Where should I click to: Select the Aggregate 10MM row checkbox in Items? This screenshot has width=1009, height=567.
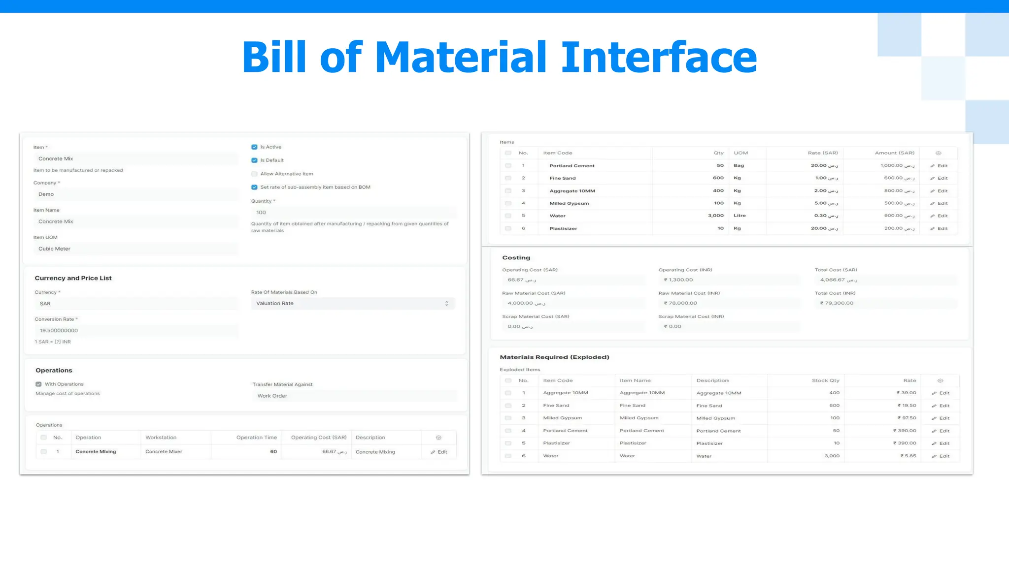point(508,191)
